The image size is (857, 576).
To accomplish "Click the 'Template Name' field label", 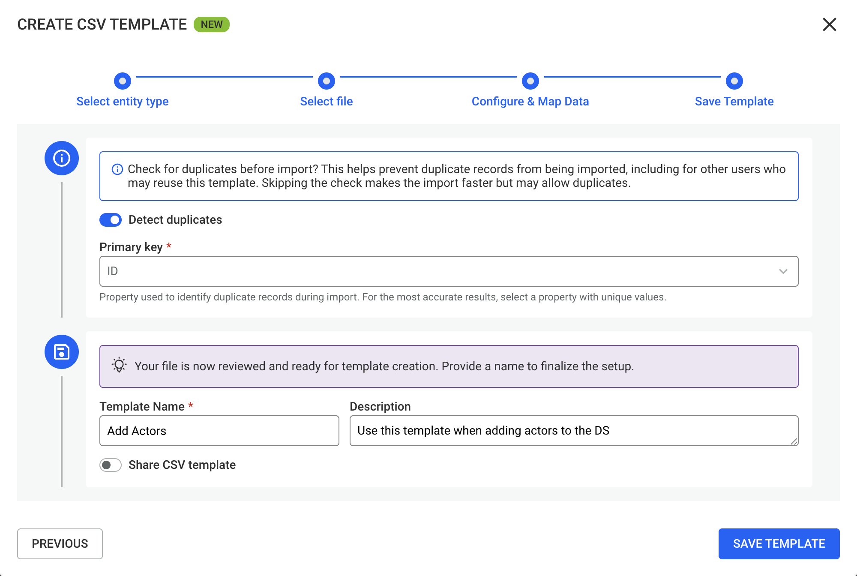I will click(x=142, y=407).
